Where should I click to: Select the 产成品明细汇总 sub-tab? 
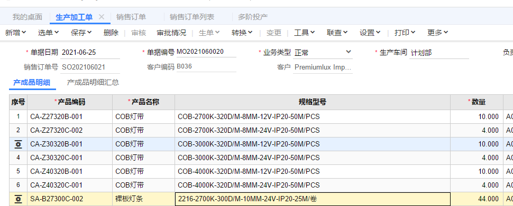pos(93,83)
